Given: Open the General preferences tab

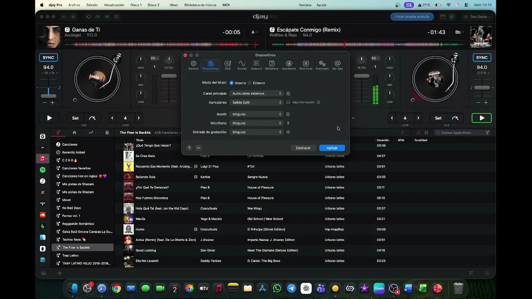Looking at the screenshot, I should (x=193, y=65).
